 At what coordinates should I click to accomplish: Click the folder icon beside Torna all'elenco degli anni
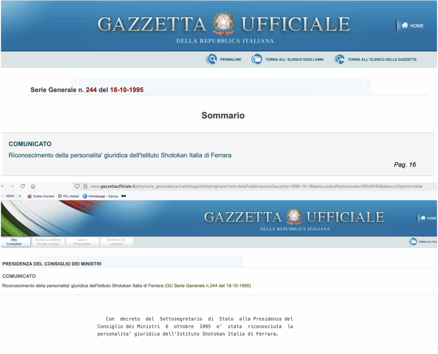pyautogui.click(x=257, y=59)
